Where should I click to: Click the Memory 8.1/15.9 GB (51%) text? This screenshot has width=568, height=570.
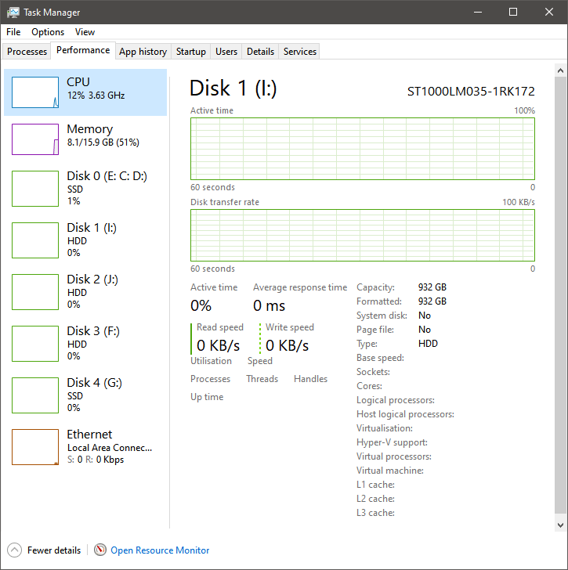click(x=103, y=142)
